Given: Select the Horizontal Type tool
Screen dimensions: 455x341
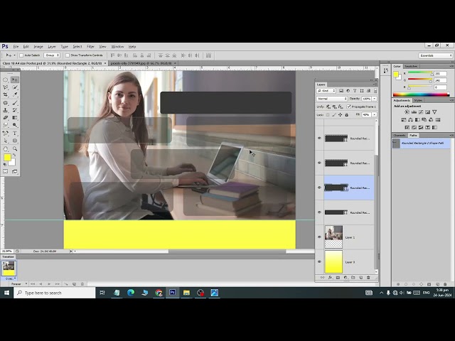Looking at the screenshot, I should pos(15,133).
